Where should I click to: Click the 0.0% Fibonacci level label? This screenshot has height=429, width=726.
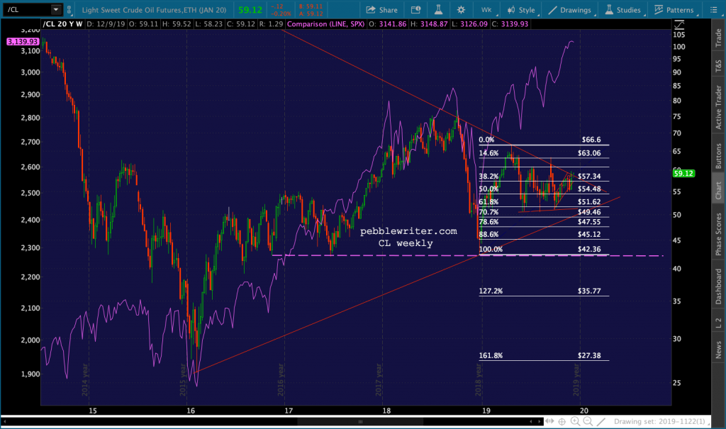[x=486, y=140]
